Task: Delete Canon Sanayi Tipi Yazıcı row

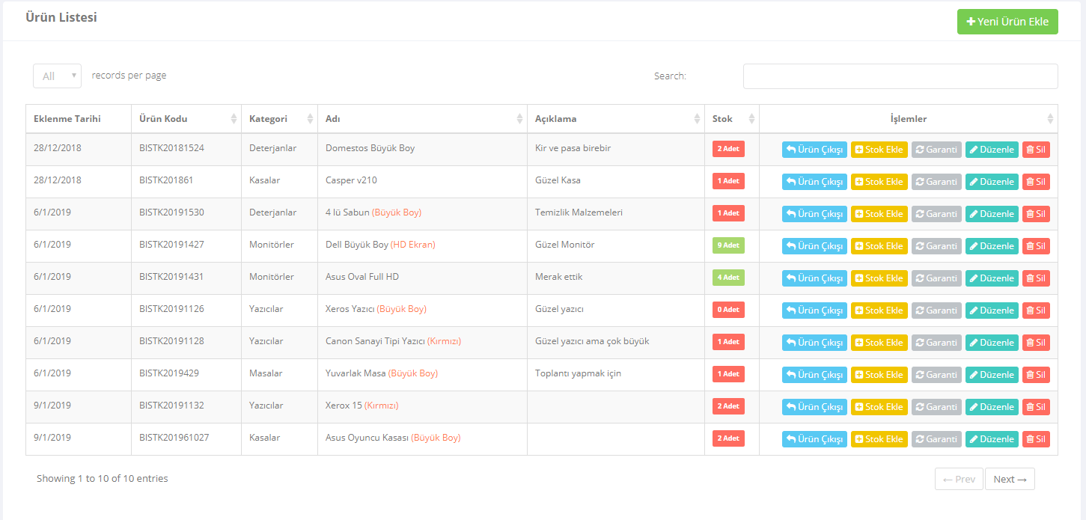Action: coord(1036,343)
